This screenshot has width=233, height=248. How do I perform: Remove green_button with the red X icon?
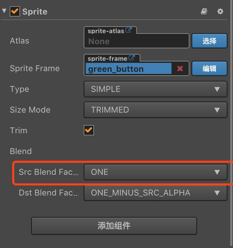click(x=180, y=68)
